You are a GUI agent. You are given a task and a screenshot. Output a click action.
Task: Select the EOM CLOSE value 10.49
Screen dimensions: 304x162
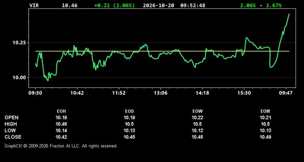265,137
